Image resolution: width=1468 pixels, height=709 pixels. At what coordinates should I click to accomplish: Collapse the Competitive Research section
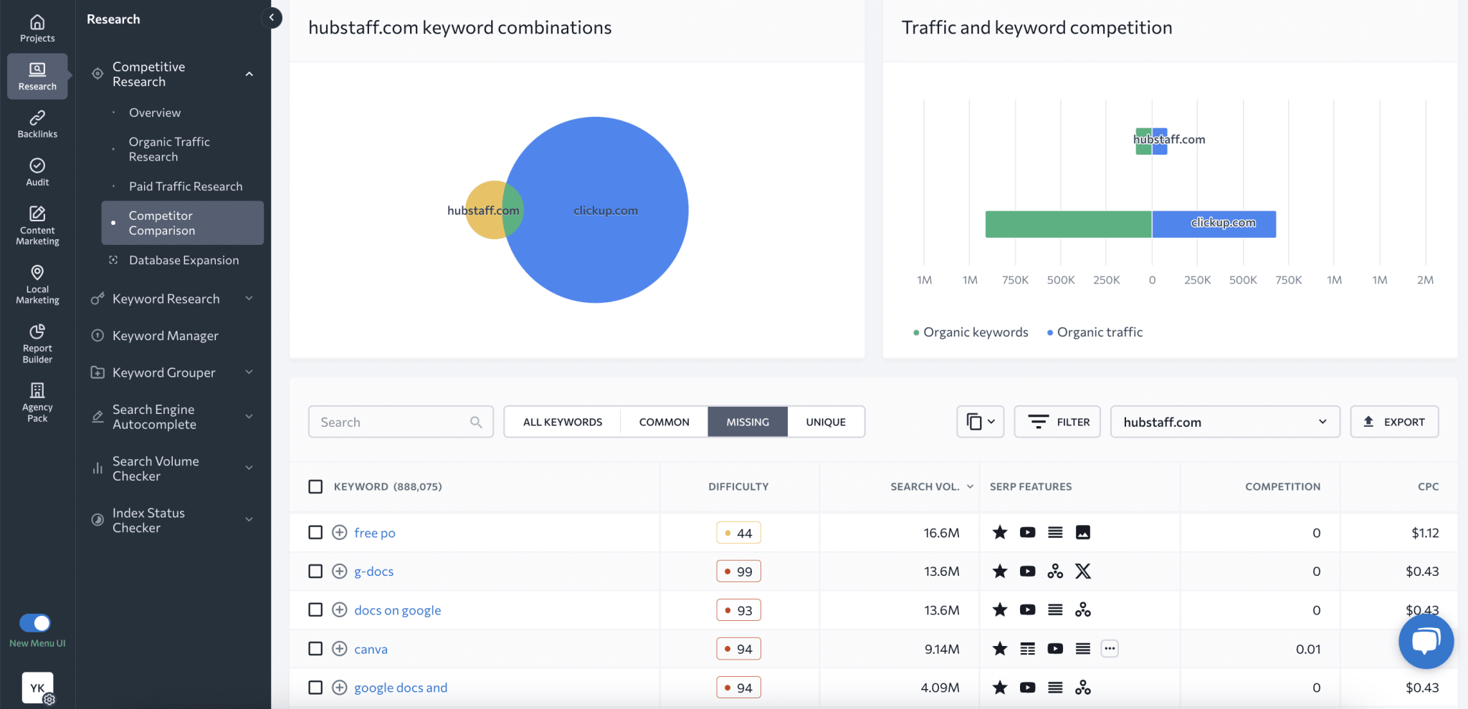(249, 73)
